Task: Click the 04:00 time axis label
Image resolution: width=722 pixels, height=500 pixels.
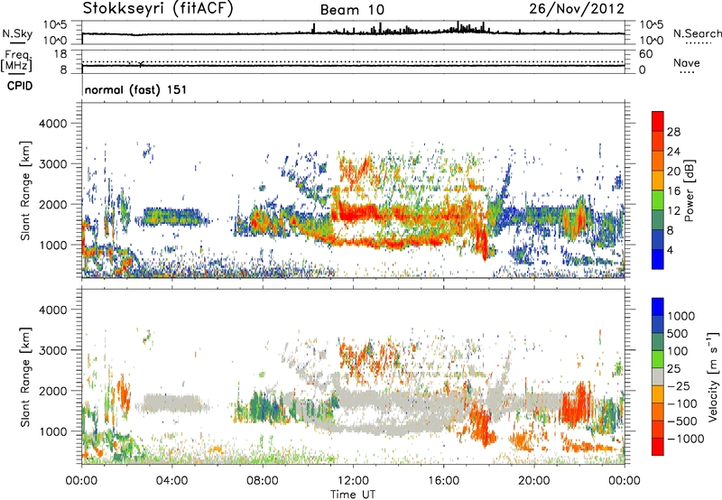Action: point(171,481)
